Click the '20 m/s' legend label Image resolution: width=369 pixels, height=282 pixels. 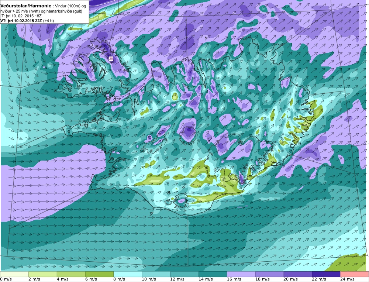pos(291,279)
